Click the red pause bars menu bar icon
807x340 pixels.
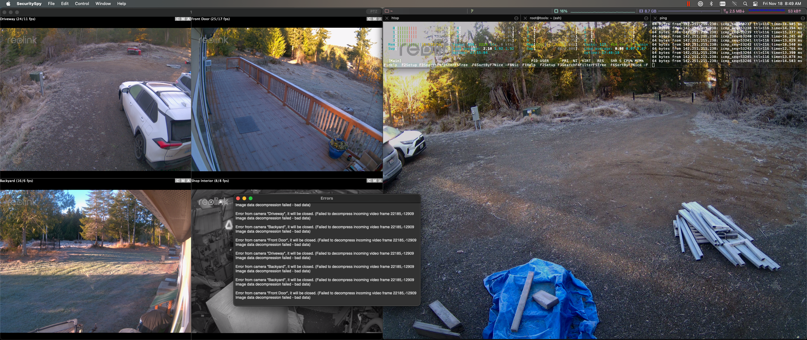[x=688, y=3]
